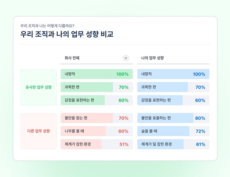Select the blue 숲을 볼 때 bar
Image resolution: width=230 pixels, height=177 pixels.
coord(173,131)
